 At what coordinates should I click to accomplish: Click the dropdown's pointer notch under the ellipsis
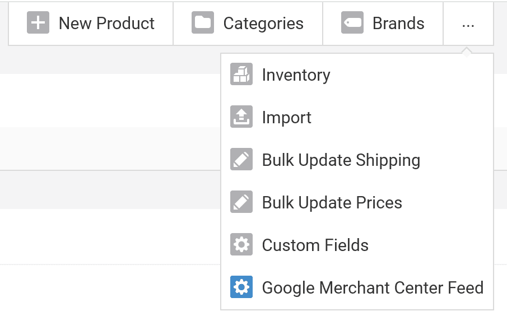(467, 52)
